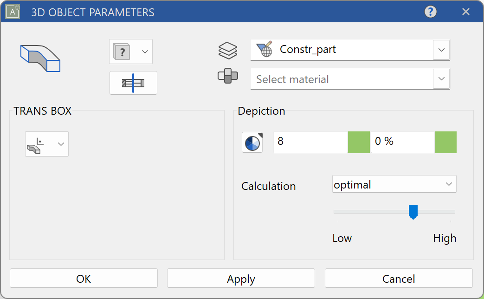This screenshot has width=484, height=299.
Task: Click the pie-chart detail icon in Depiction
Action: (x=252, y=142)
